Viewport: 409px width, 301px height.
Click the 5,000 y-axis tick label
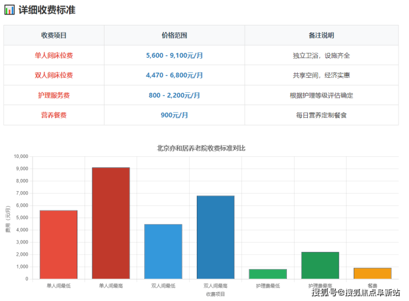pyautogui.click(x=22, y=218)
